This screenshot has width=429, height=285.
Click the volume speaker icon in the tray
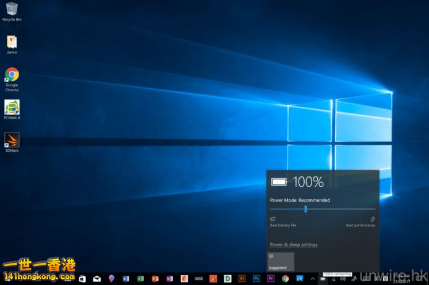(343, 279)
